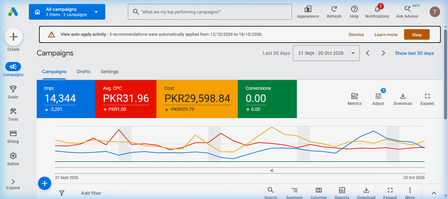Switch to the Settings tab

point(110,71)
